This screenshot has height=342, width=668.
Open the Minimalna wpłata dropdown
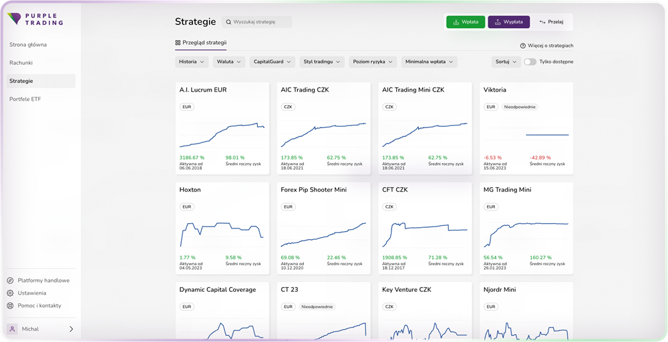(x=430, y=61)
